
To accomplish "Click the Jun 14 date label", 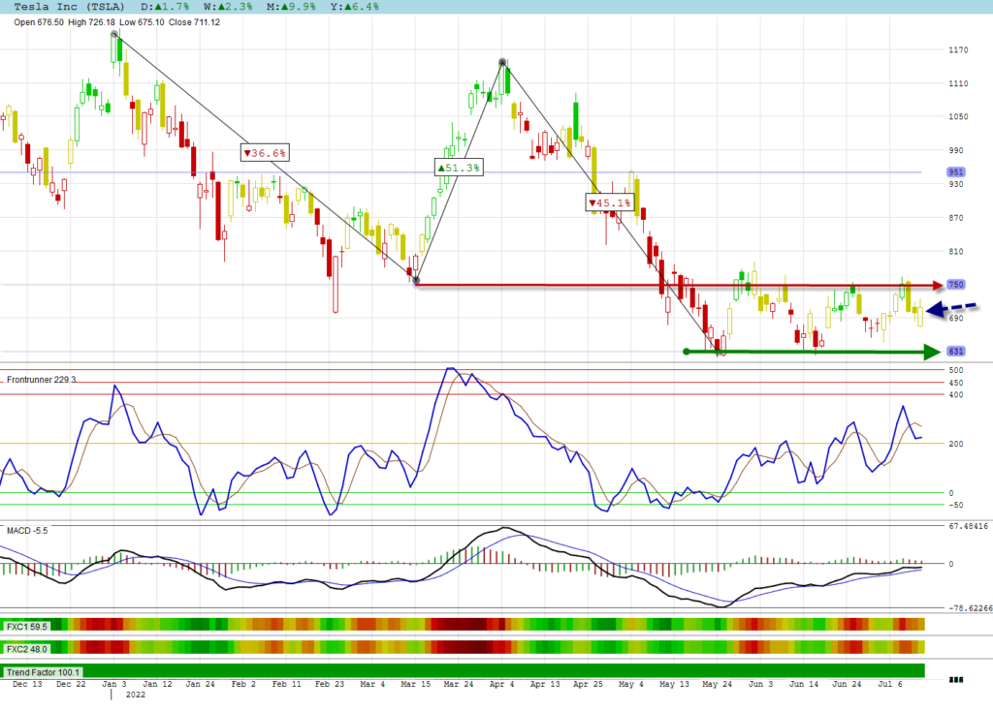I will (x=803, y=684).
